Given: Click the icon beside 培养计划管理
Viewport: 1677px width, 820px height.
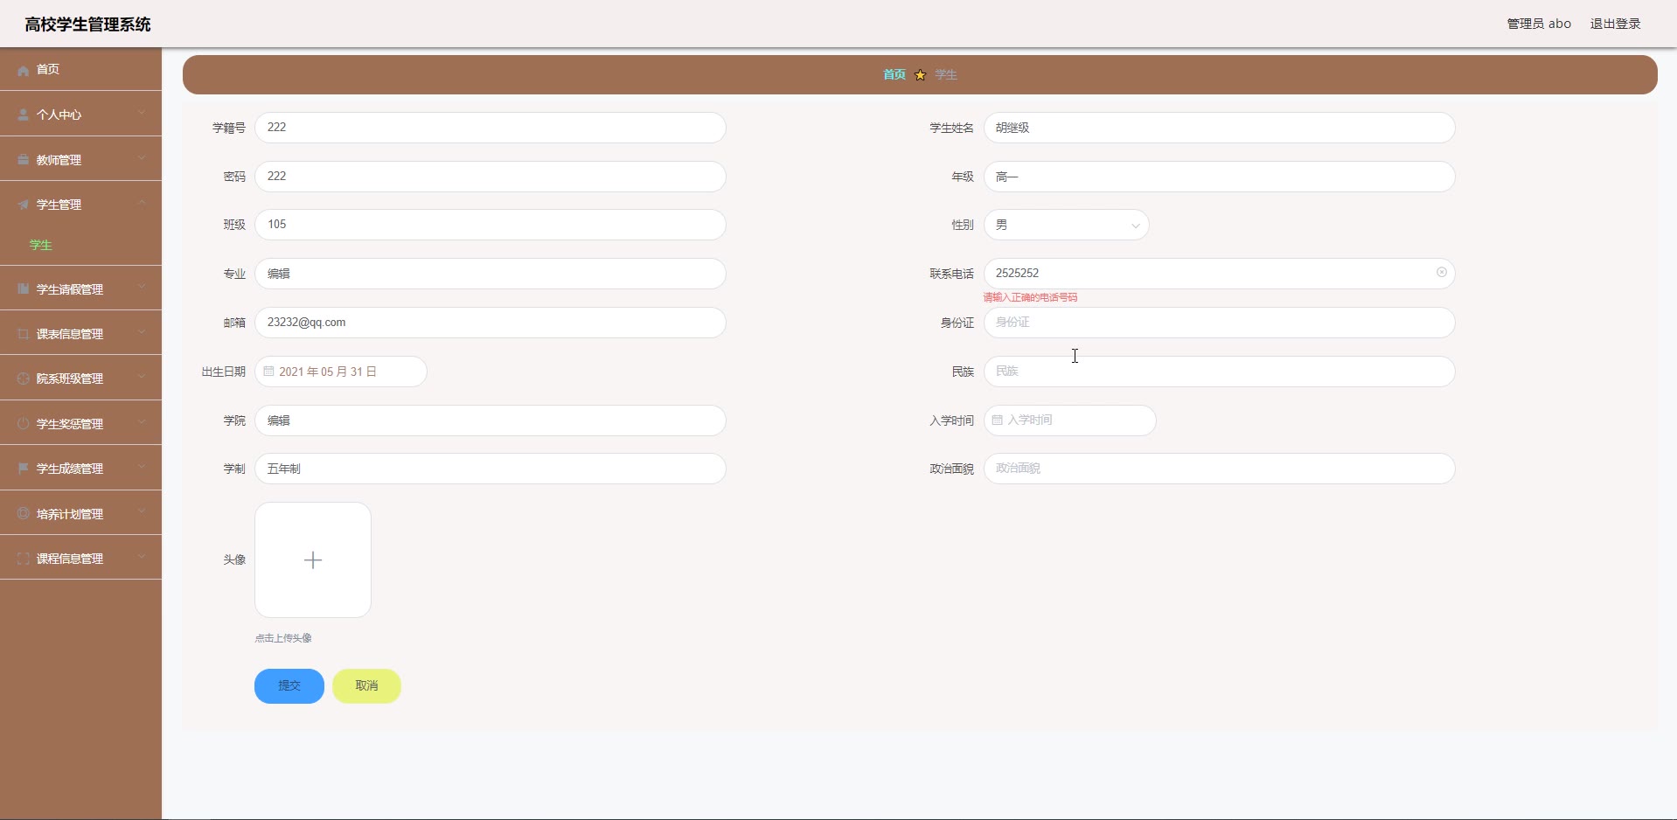Looking at the screenshot, I should (x=24, y=514).
